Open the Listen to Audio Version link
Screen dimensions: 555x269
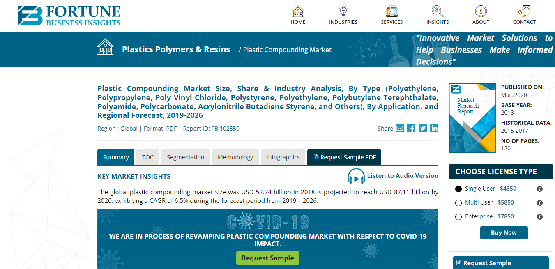[x=403, y=176]
